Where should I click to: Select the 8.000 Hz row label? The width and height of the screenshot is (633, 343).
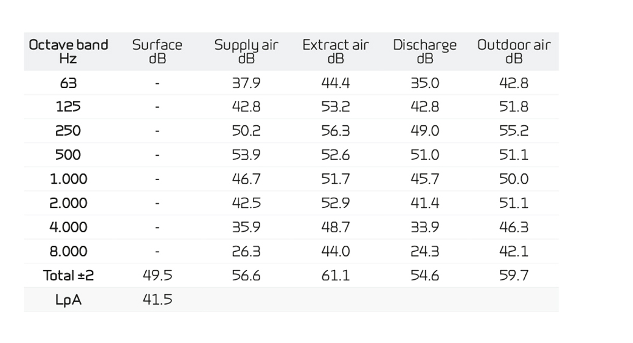[68, 252]
